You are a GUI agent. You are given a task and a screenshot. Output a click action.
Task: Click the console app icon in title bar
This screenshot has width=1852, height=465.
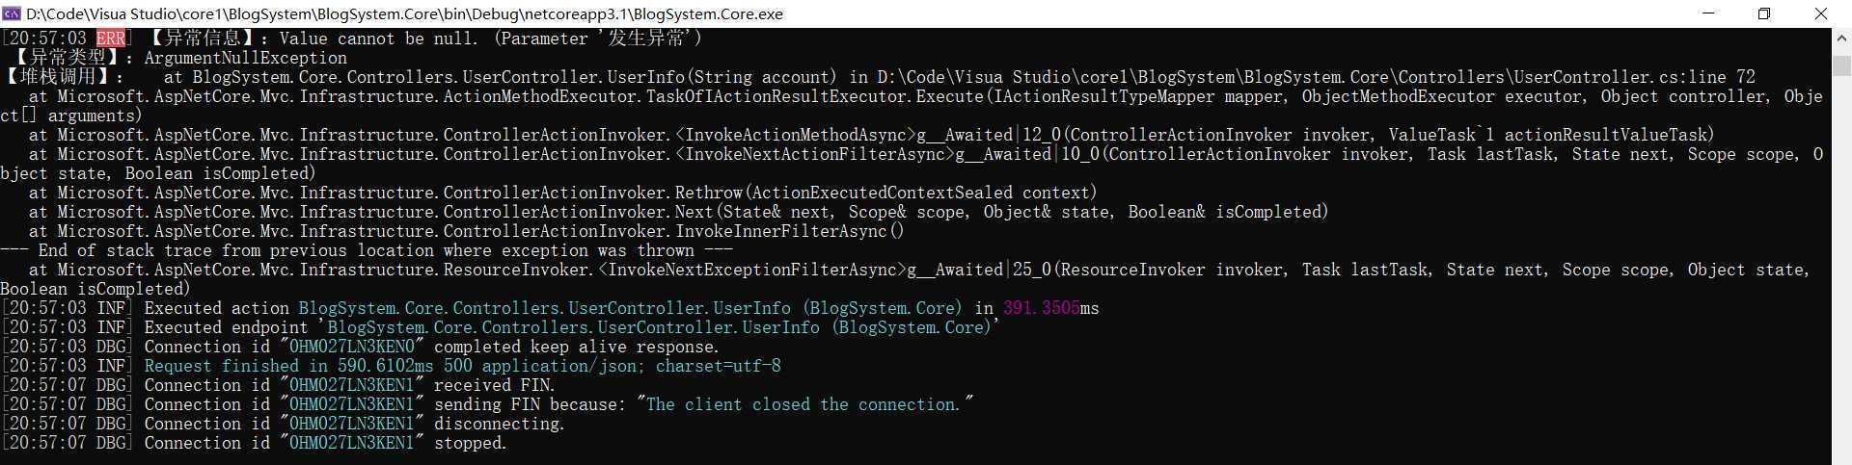pos(12,13)
